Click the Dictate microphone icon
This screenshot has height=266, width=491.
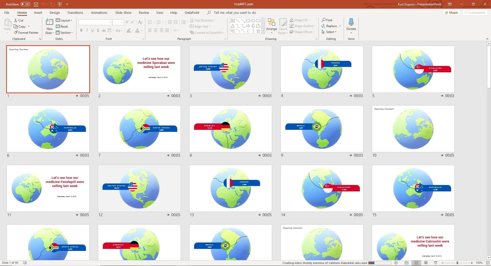click(x=351, y=22)
